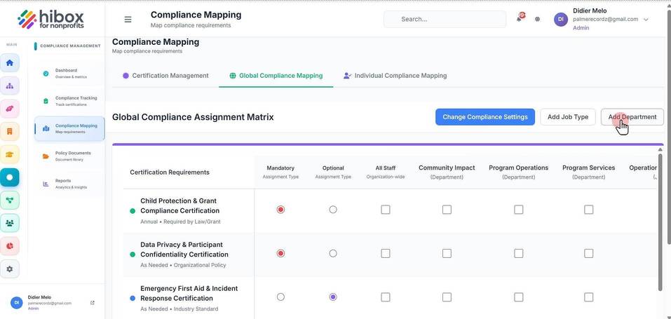Click the Dashboard check icon
Image resolution: width=671 pixels, height=319 pixels.
pos(46,73)
